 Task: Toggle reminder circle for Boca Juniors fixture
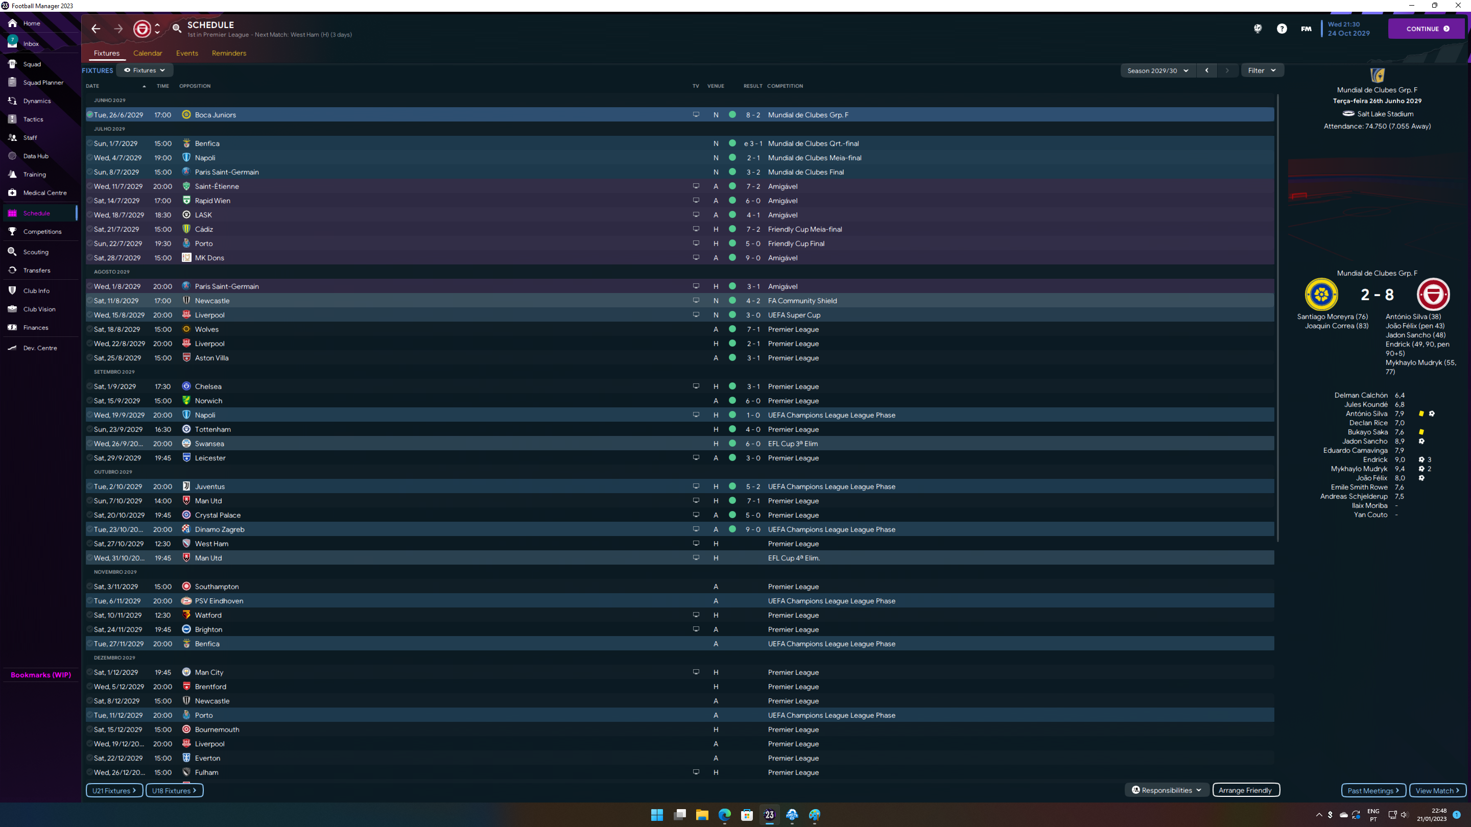pyautogui.click(x=90, y=115)
